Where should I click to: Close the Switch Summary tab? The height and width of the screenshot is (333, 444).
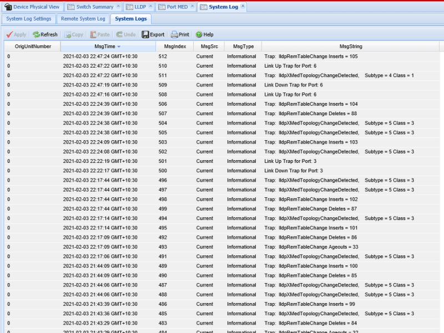[118, 6]
